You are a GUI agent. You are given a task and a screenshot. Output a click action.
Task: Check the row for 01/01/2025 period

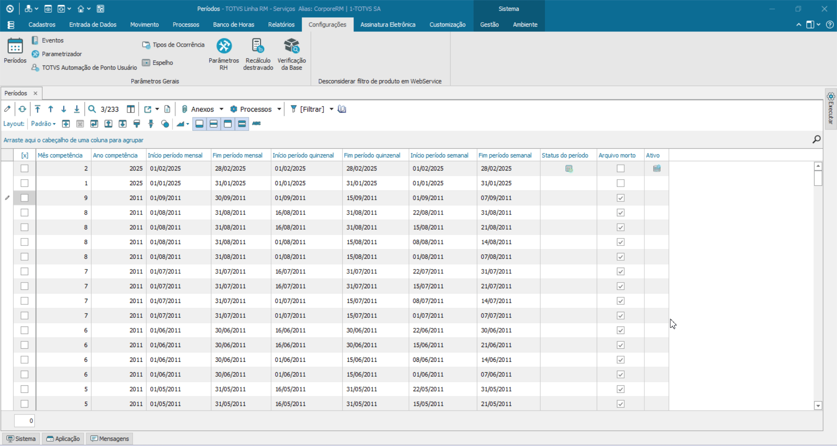(24, 183)
